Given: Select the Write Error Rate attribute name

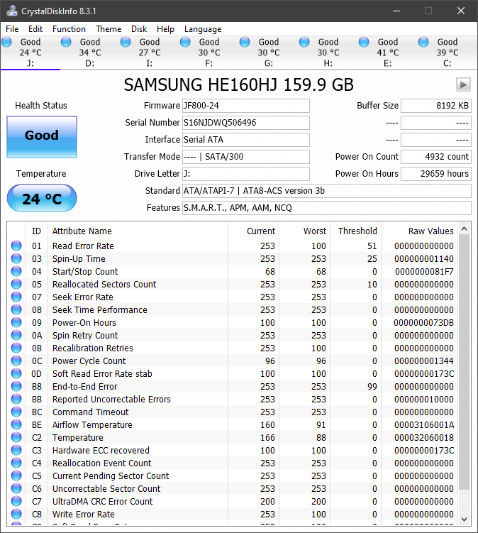Looking at the screenshot, I should [x=83, y=515].
